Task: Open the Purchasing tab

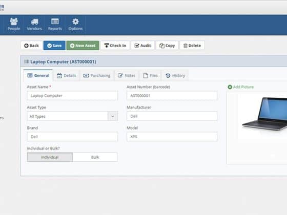Action: [x=97, y=76]
